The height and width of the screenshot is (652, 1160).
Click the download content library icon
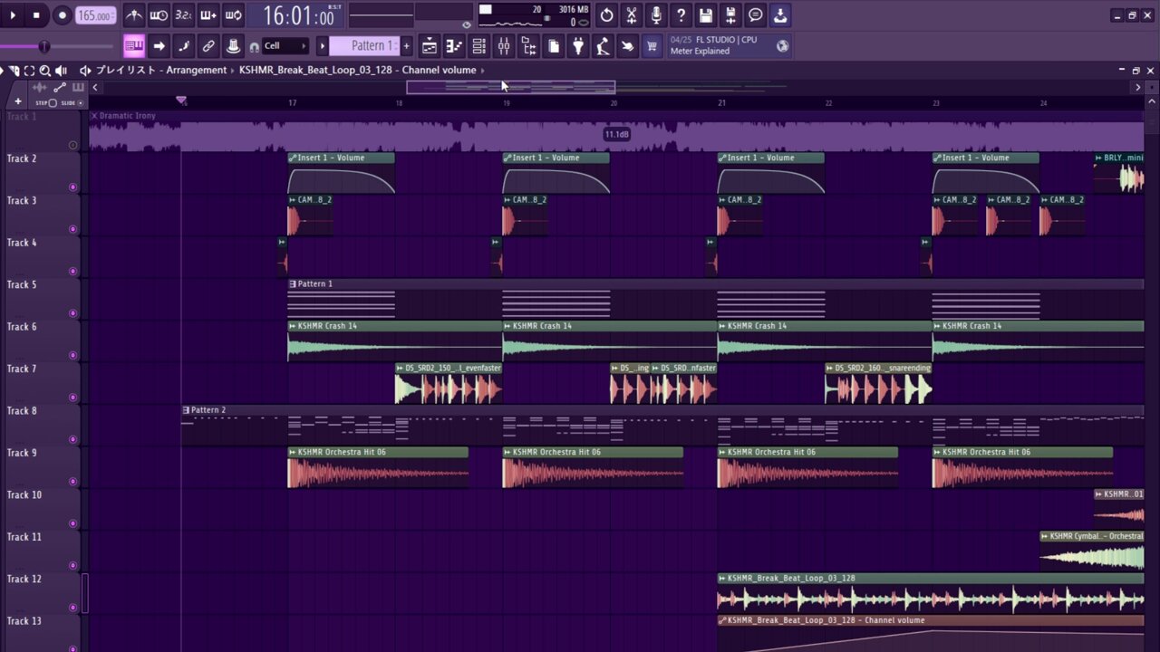coord(780,14)
